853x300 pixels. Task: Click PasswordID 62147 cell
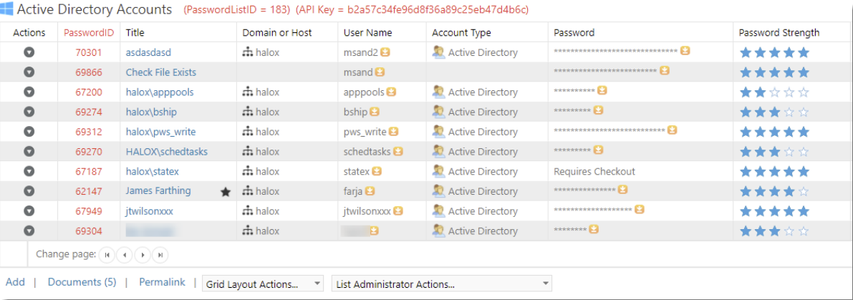point(89,191)
